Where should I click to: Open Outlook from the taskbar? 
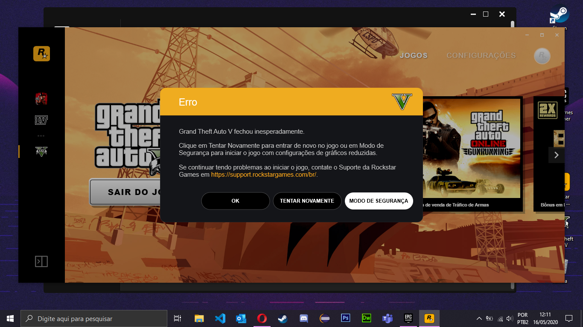(x=241, y=318)
